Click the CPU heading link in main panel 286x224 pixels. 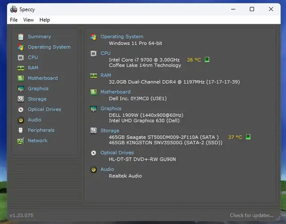click(x=105, y=53)
